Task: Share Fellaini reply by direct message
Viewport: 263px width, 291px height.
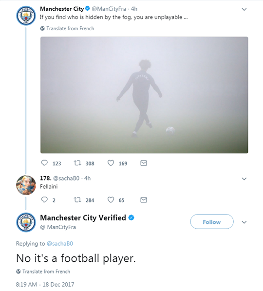Action: pyautogui.click(x=144, y=200)
